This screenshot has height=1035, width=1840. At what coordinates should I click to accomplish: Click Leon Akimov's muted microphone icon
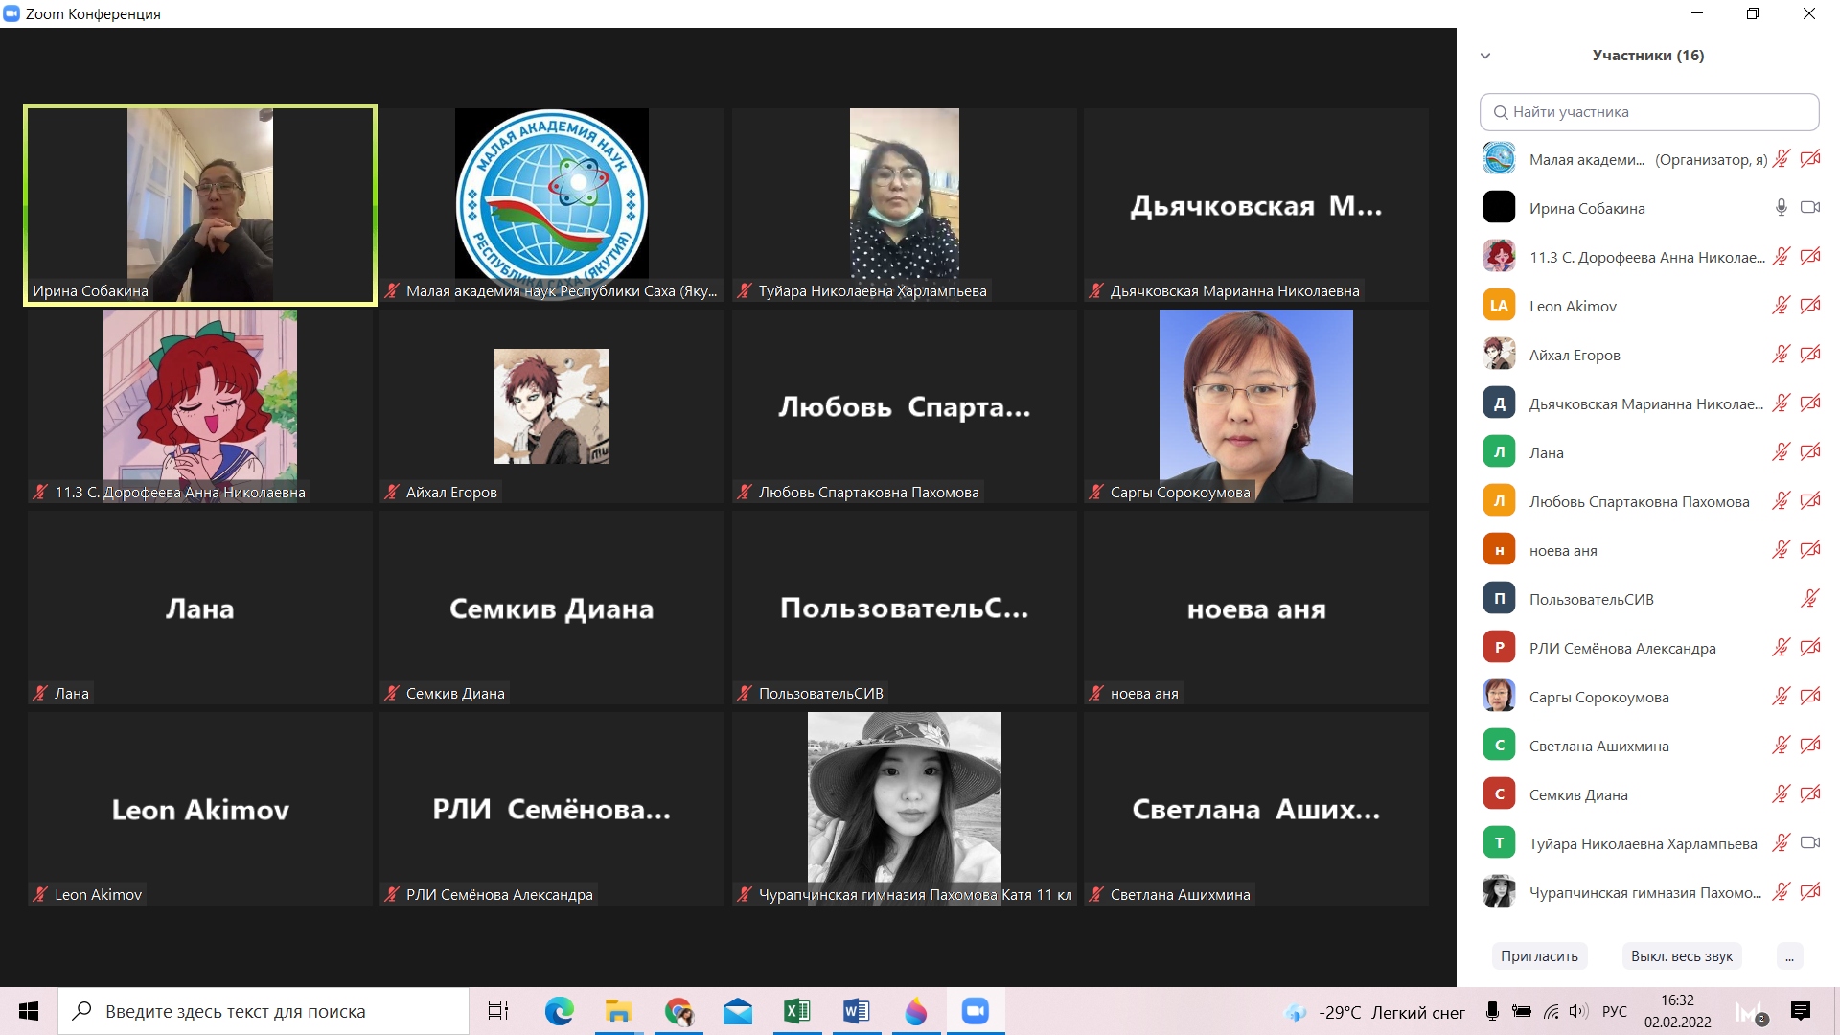(1781, 306)
